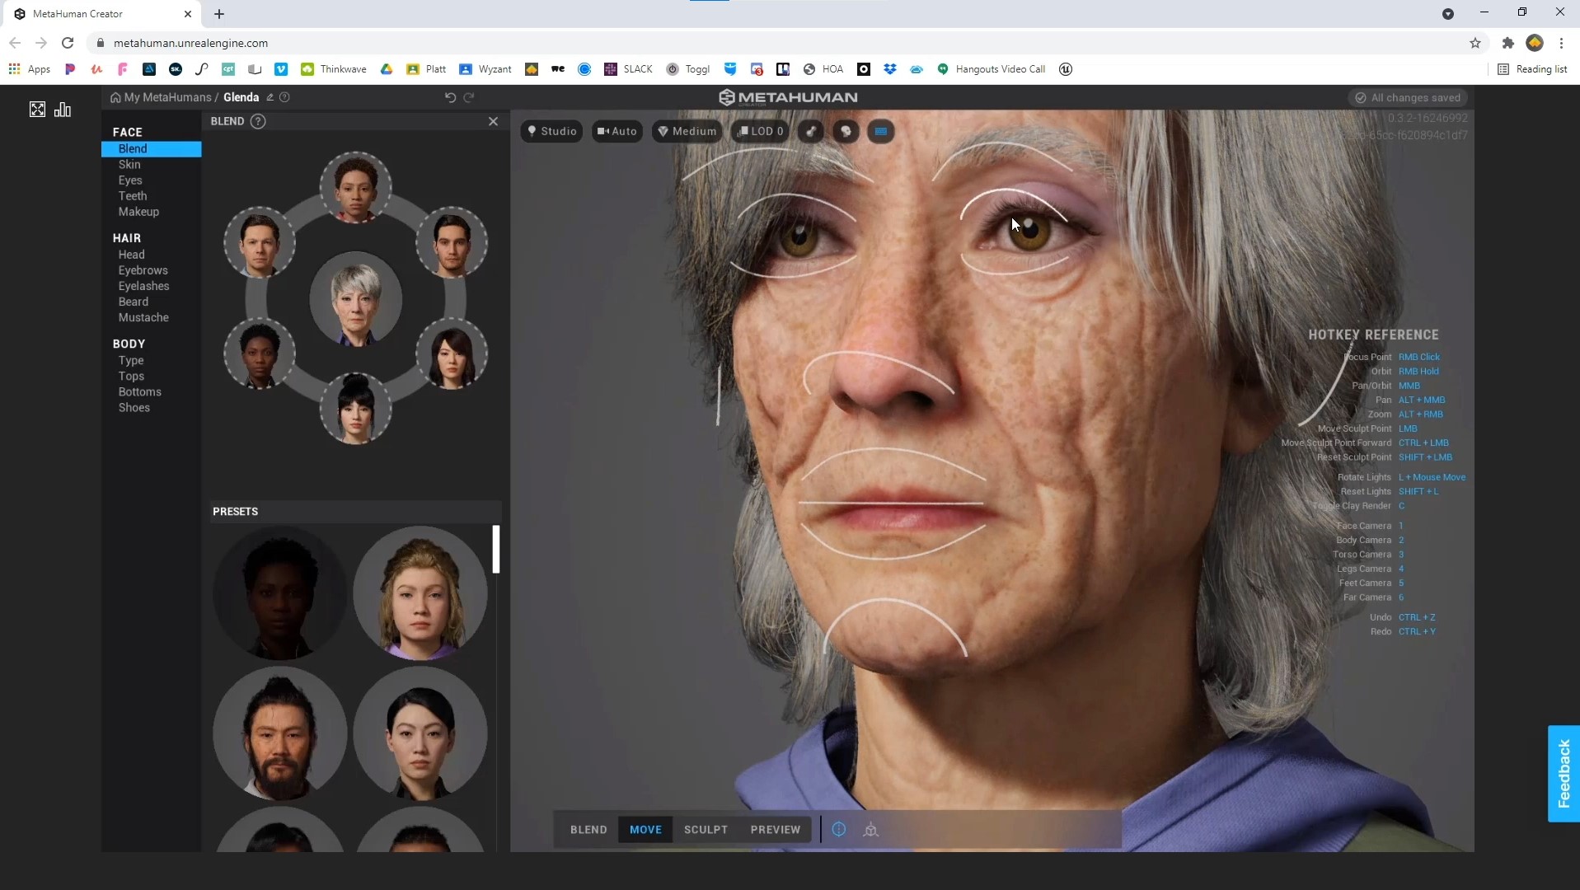Toggle symmetry figure icon in bottom bar
Screen dimensions: 1580x890
coord(870,830)
